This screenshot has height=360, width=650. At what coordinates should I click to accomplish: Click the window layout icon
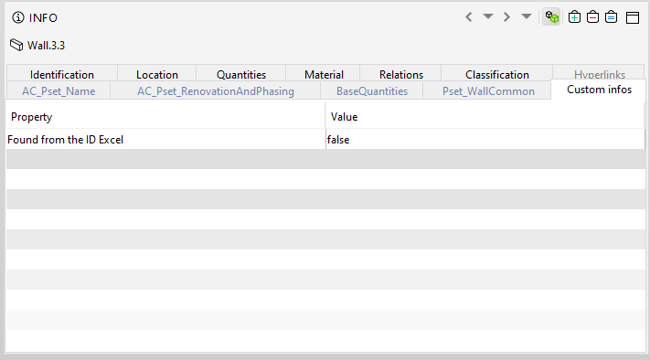point(633,17)
